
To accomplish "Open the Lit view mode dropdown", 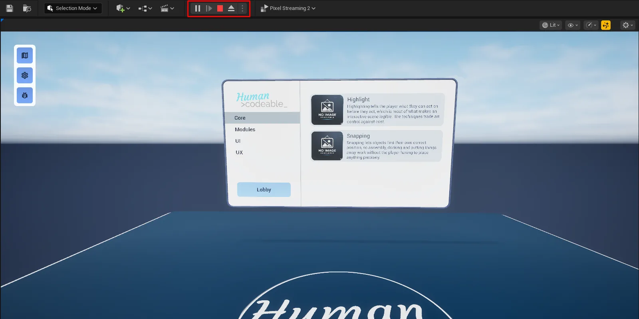I will [551, 25].
